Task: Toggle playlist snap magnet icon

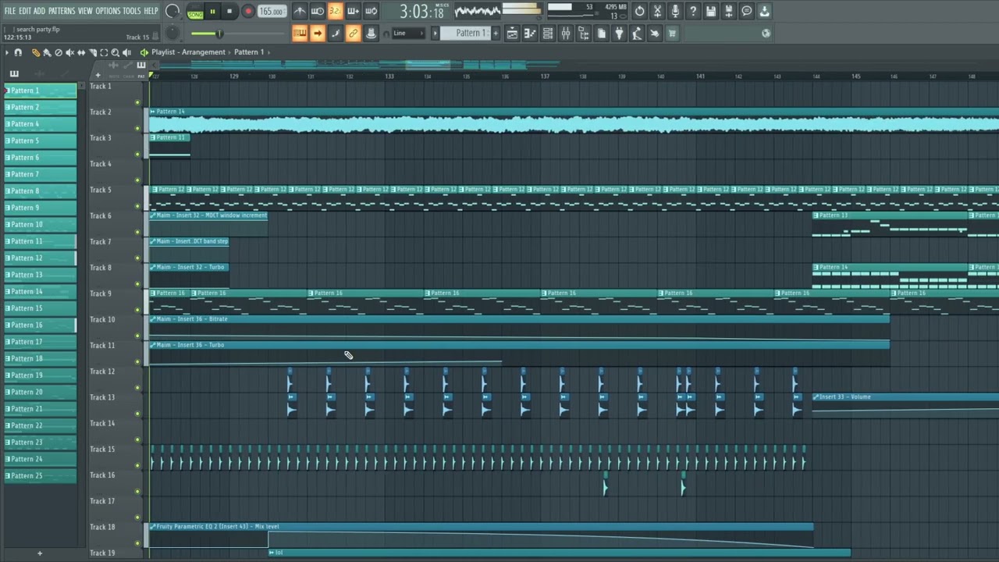Action: [x=18, y=52]
